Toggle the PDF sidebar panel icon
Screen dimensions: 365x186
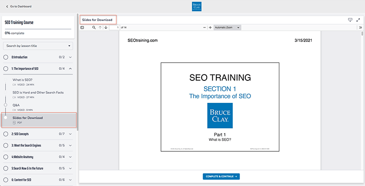pos(82,27)
